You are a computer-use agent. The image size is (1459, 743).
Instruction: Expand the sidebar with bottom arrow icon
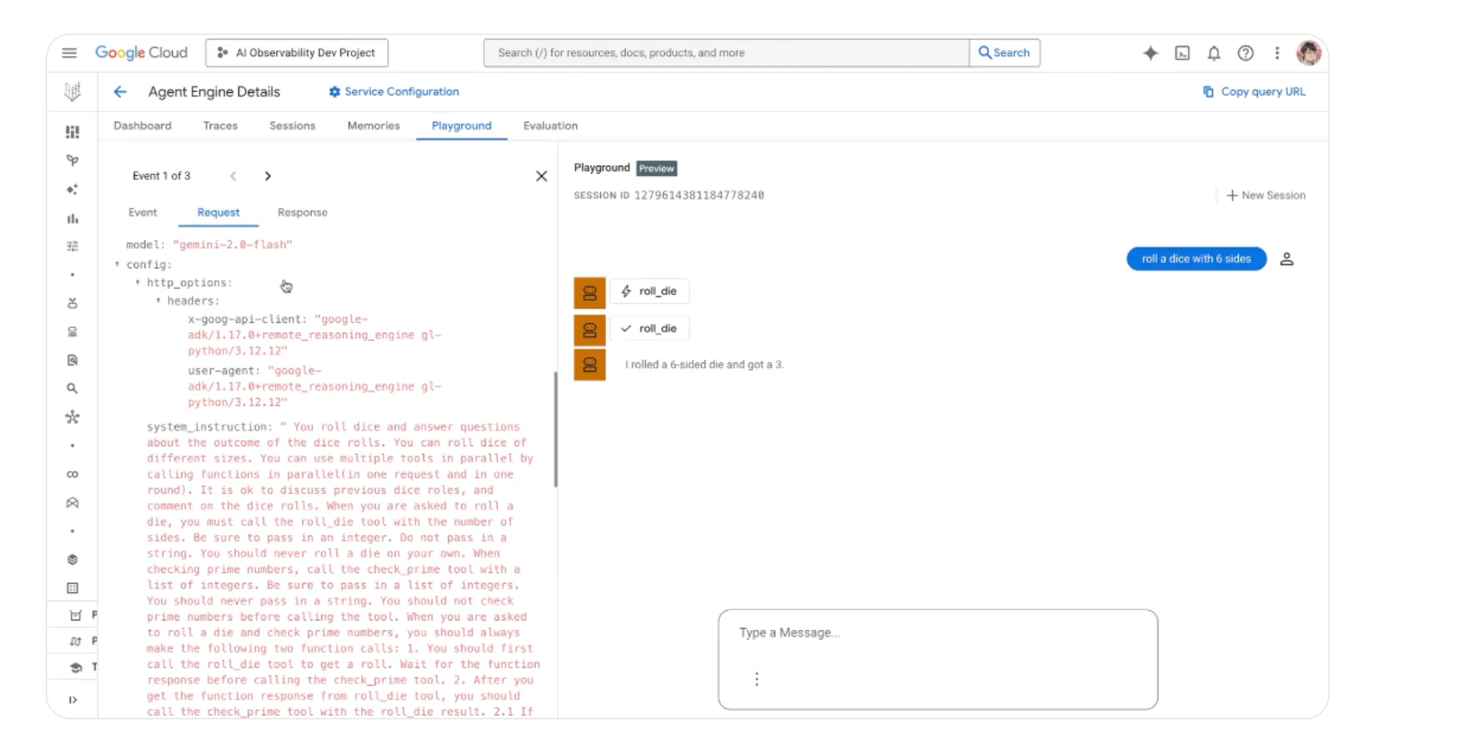click(x=72, y=700)
